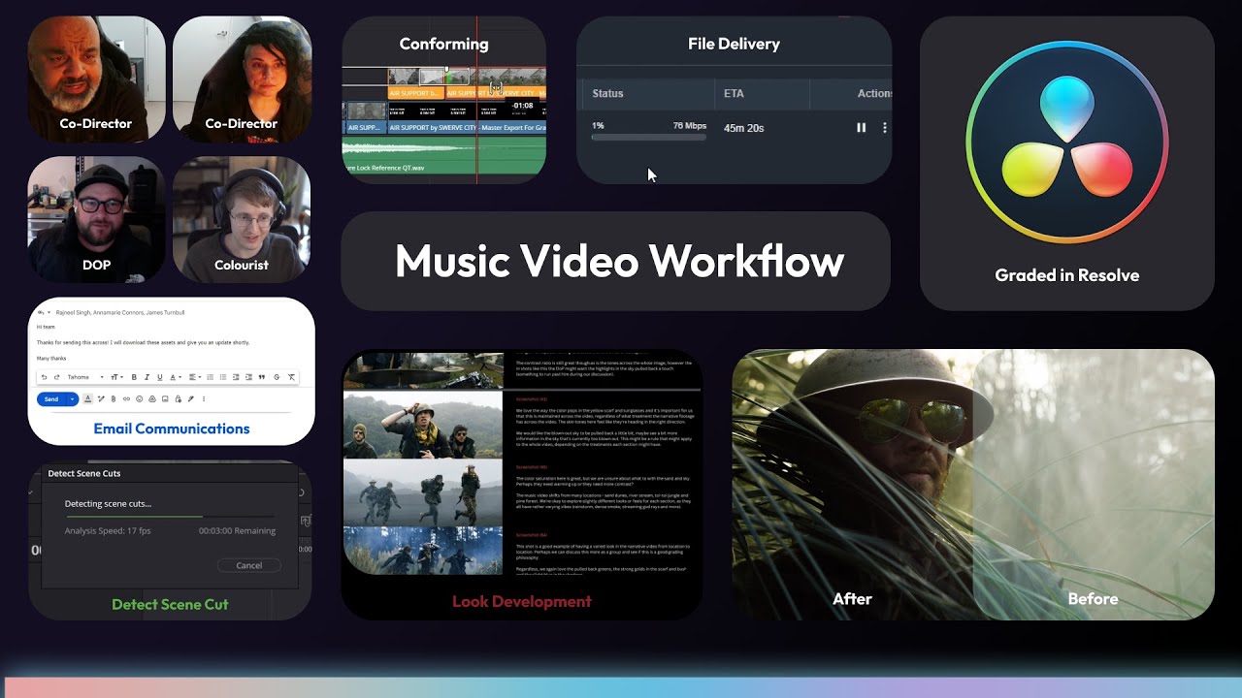Open the File Delivery row actions menu
This screenshot has width=1242, height=698.
[884, 128]
